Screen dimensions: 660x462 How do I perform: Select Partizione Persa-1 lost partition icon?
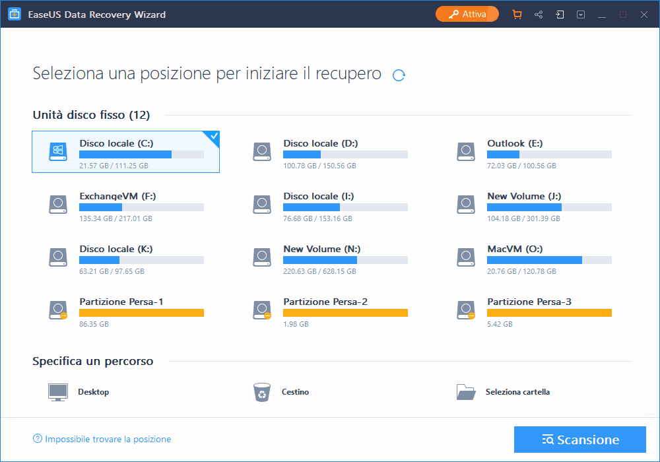pos(58,310)
